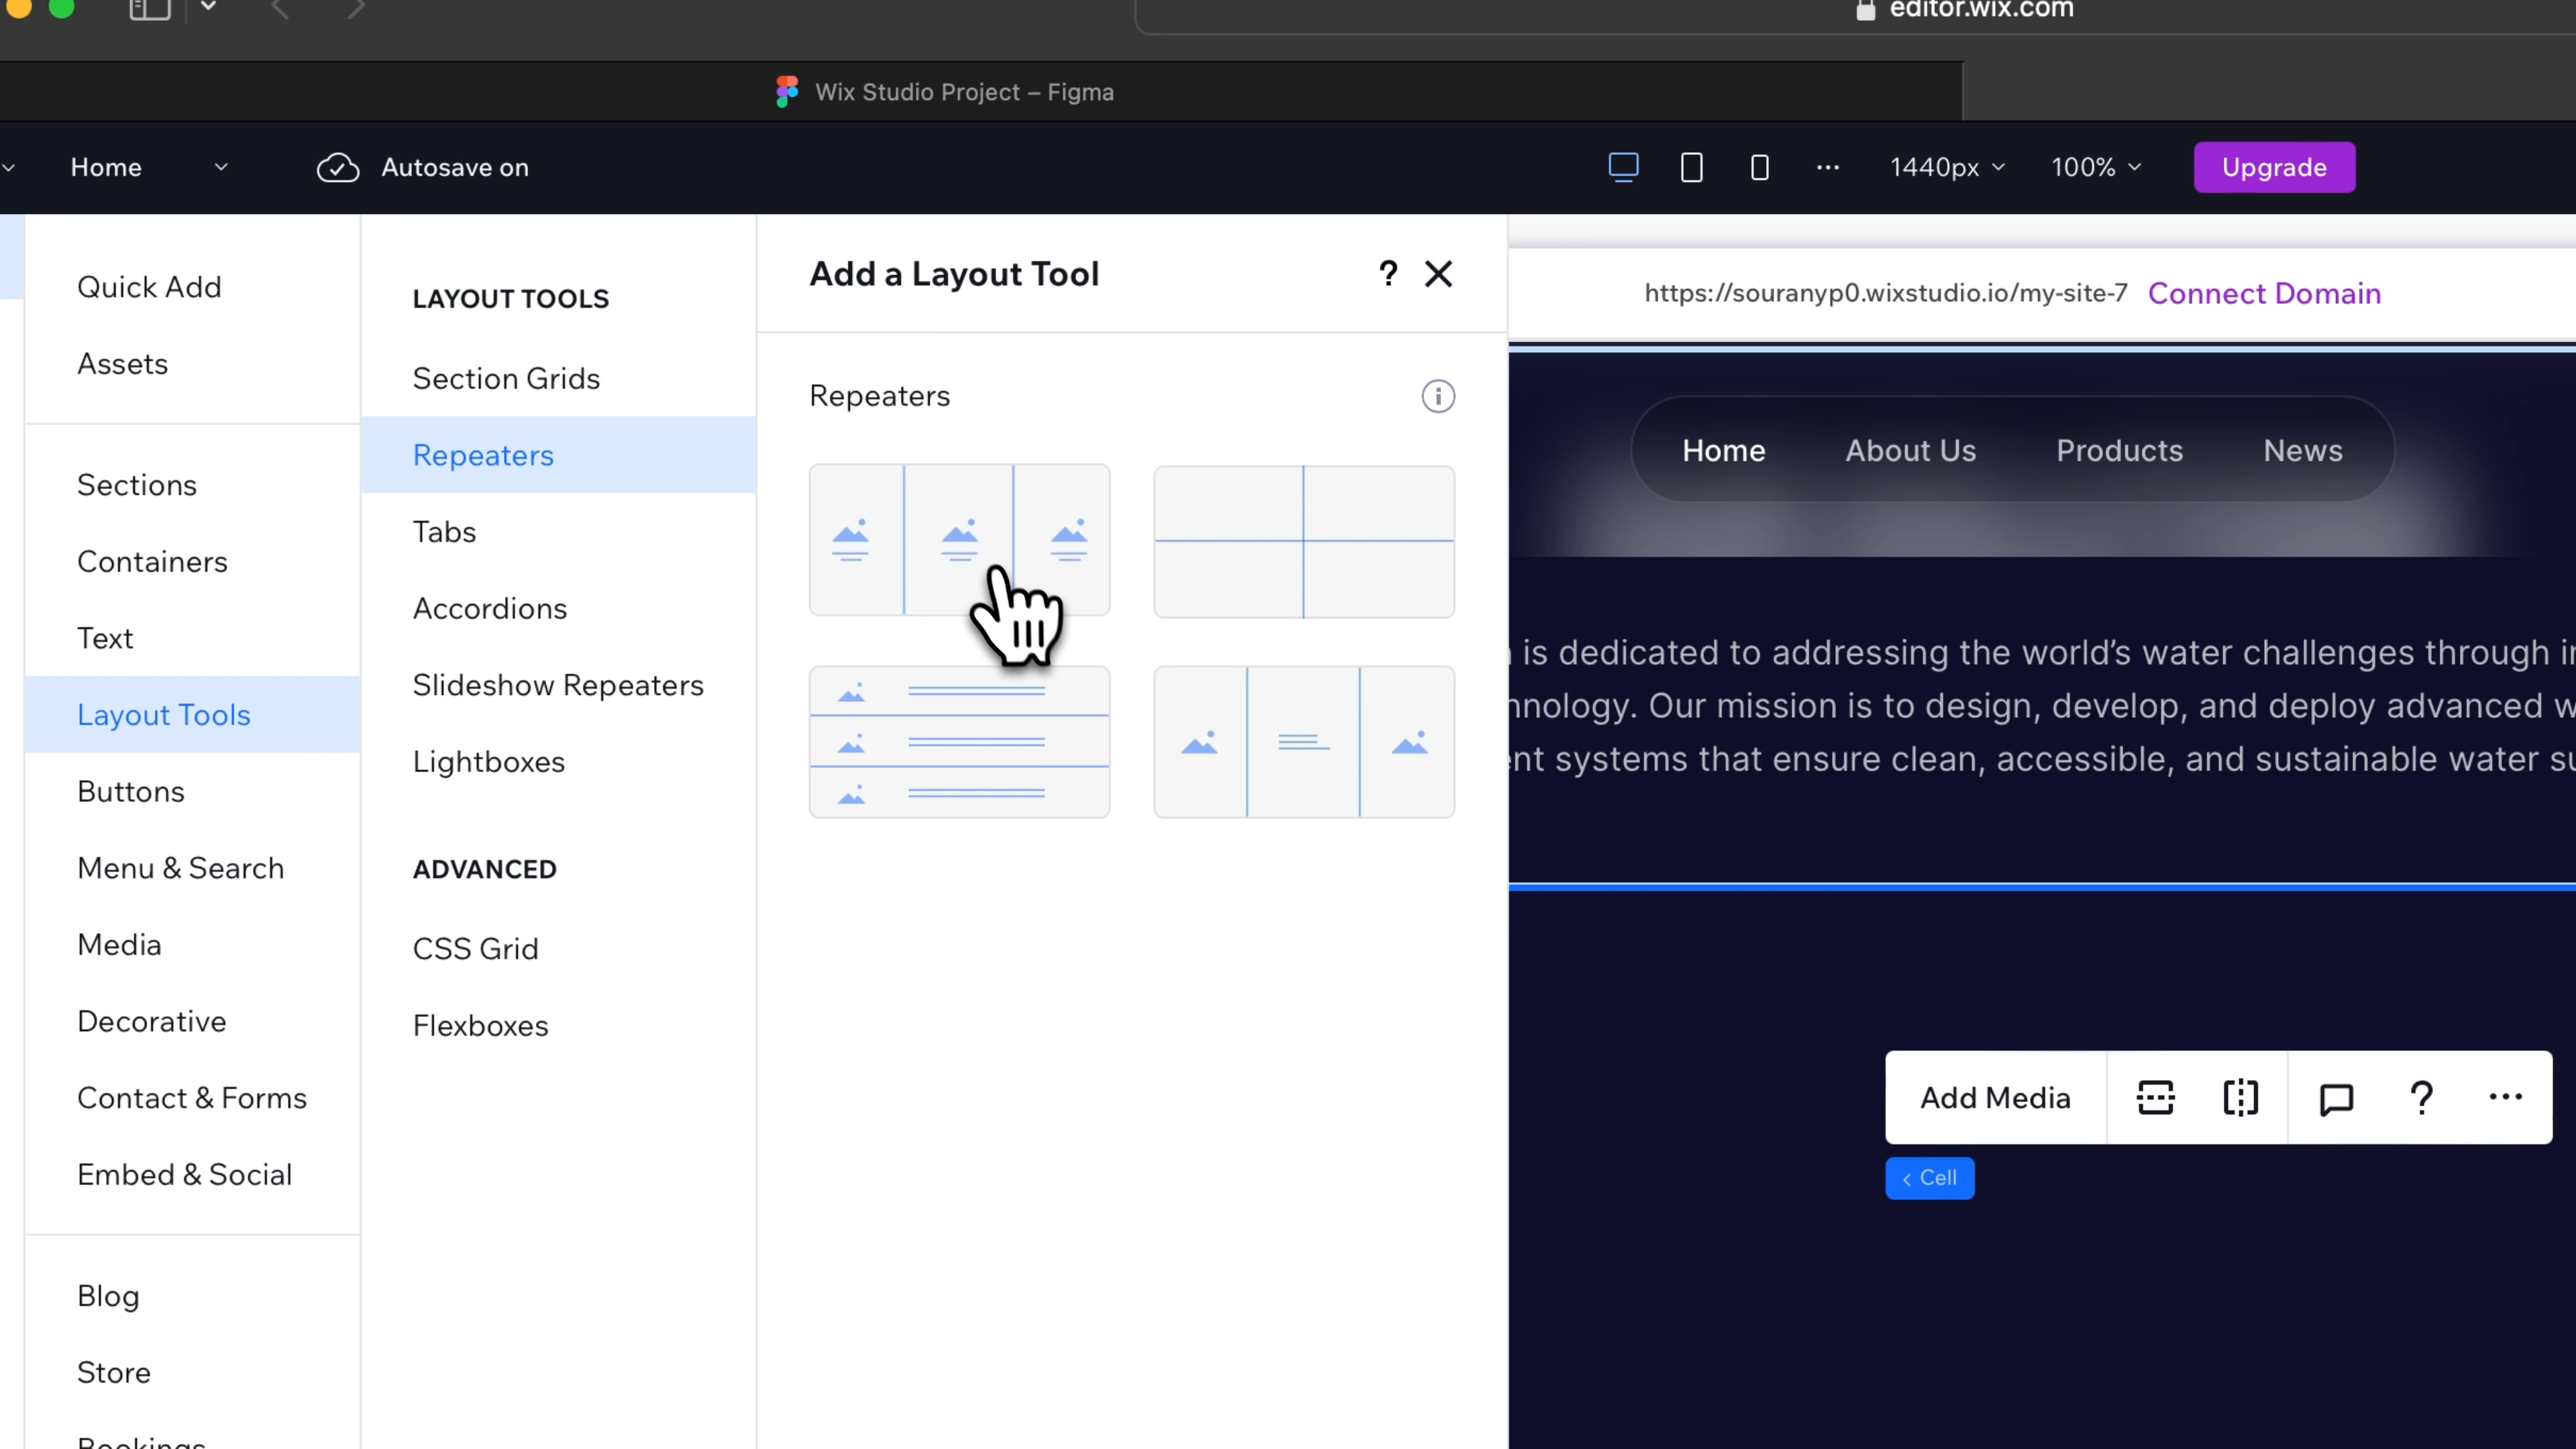Open the Containers category
This screenshot has height=1449, width=2576.
[152, 561]
